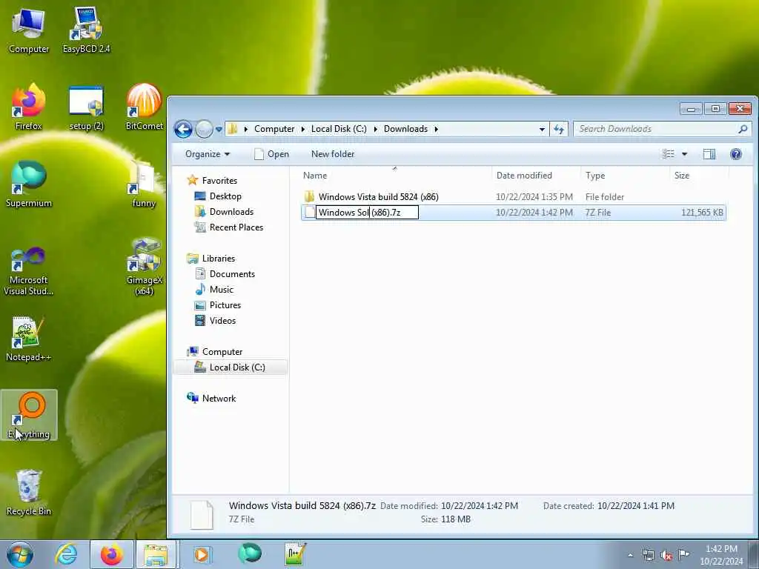The image size is (759, 569).
Task: Expand the arrow after Downloads breadcrumb
Action: point(436,129)
